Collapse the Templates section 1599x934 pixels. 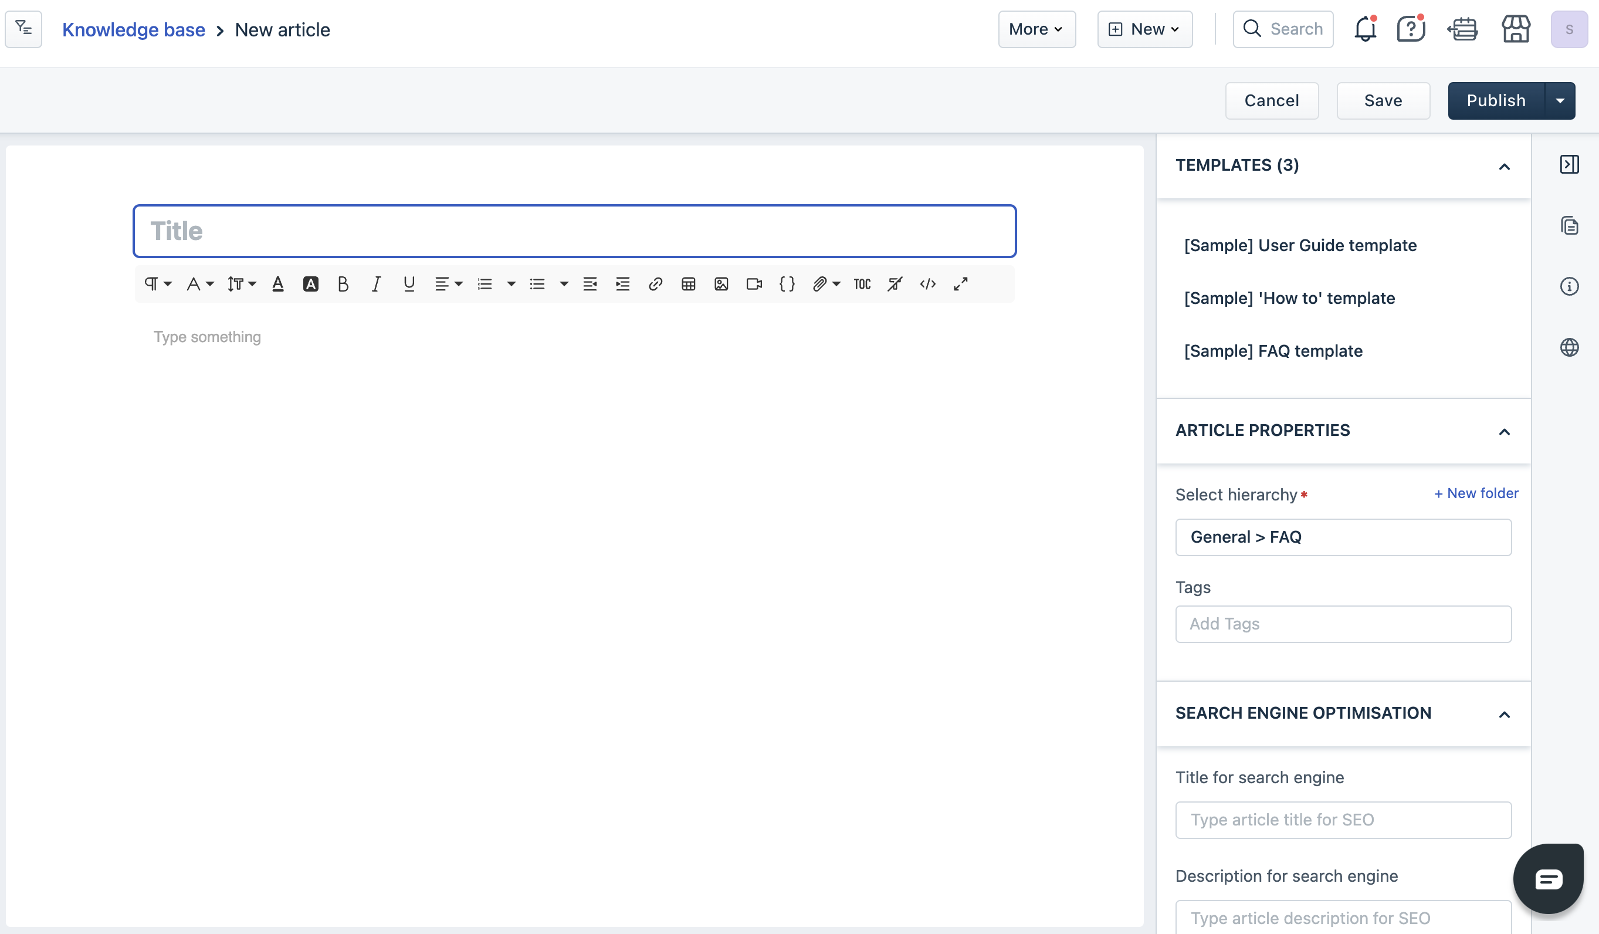click(1504, 166)
